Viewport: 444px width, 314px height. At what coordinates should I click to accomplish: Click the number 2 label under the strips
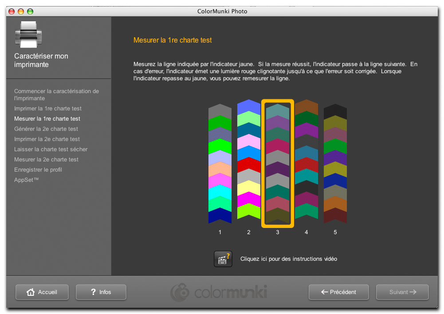pos(249,232)
